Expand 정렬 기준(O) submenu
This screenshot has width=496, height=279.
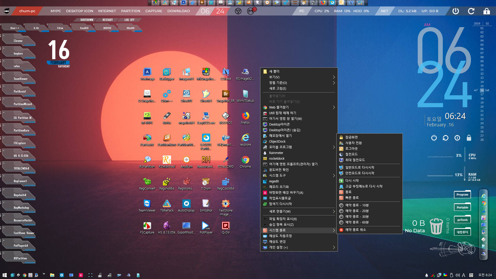pyautogui.click(x=299, y=83)
